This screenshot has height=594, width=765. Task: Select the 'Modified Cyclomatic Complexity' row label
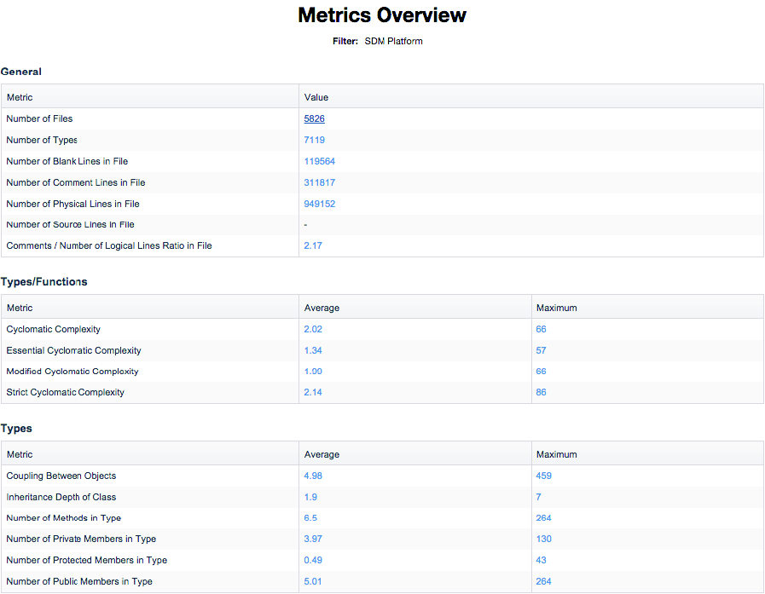point(72,371)
